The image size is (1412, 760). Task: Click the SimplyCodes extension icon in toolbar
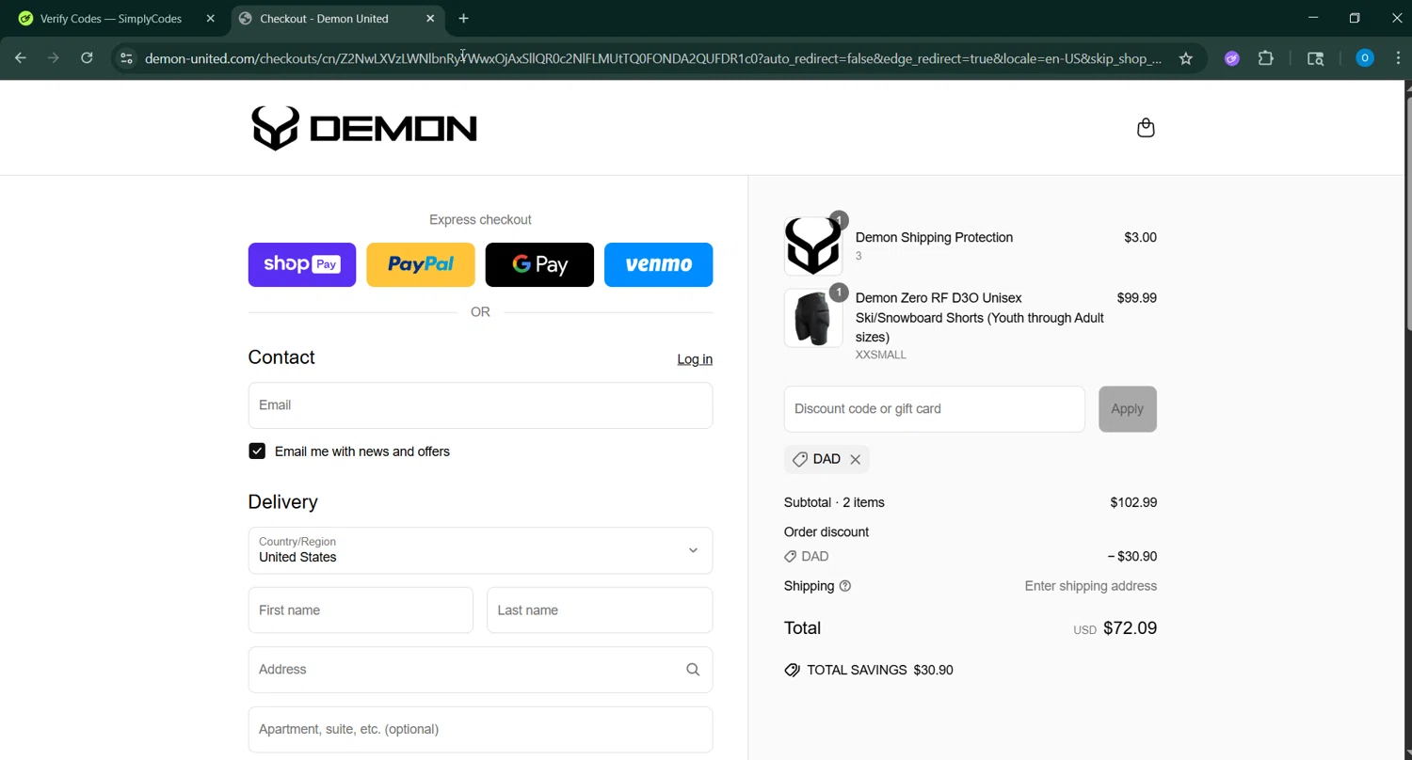pos(1231,58)
